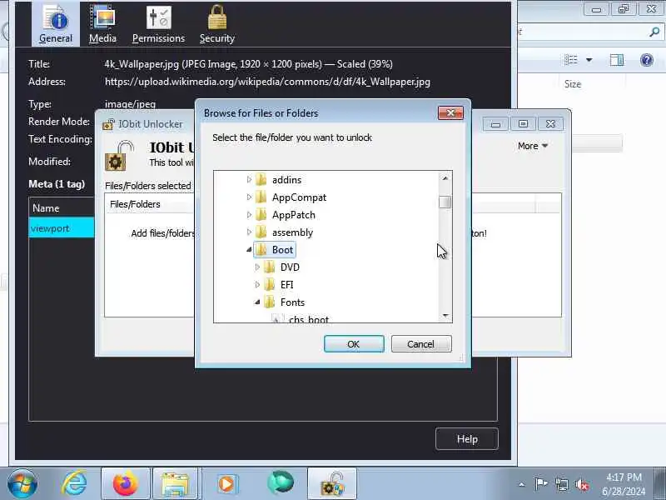The image size is (666, 500).
Task: Switch to Firefox in taskbar
Action: click(x=126, y=483)
